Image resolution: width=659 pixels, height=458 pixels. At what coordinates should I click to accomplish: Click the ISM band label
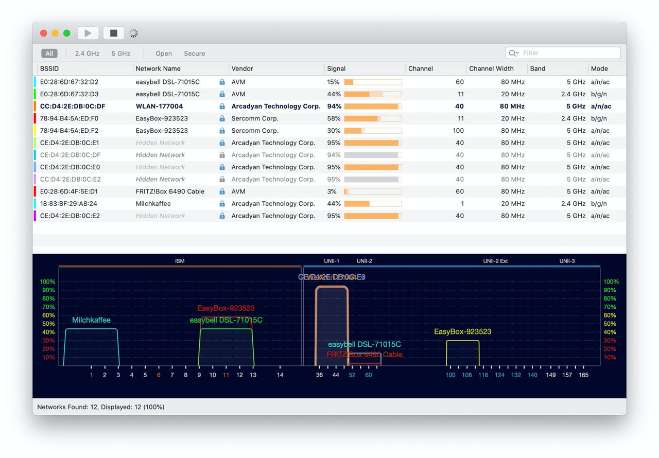pyautogui.click(x=180, y=261)
